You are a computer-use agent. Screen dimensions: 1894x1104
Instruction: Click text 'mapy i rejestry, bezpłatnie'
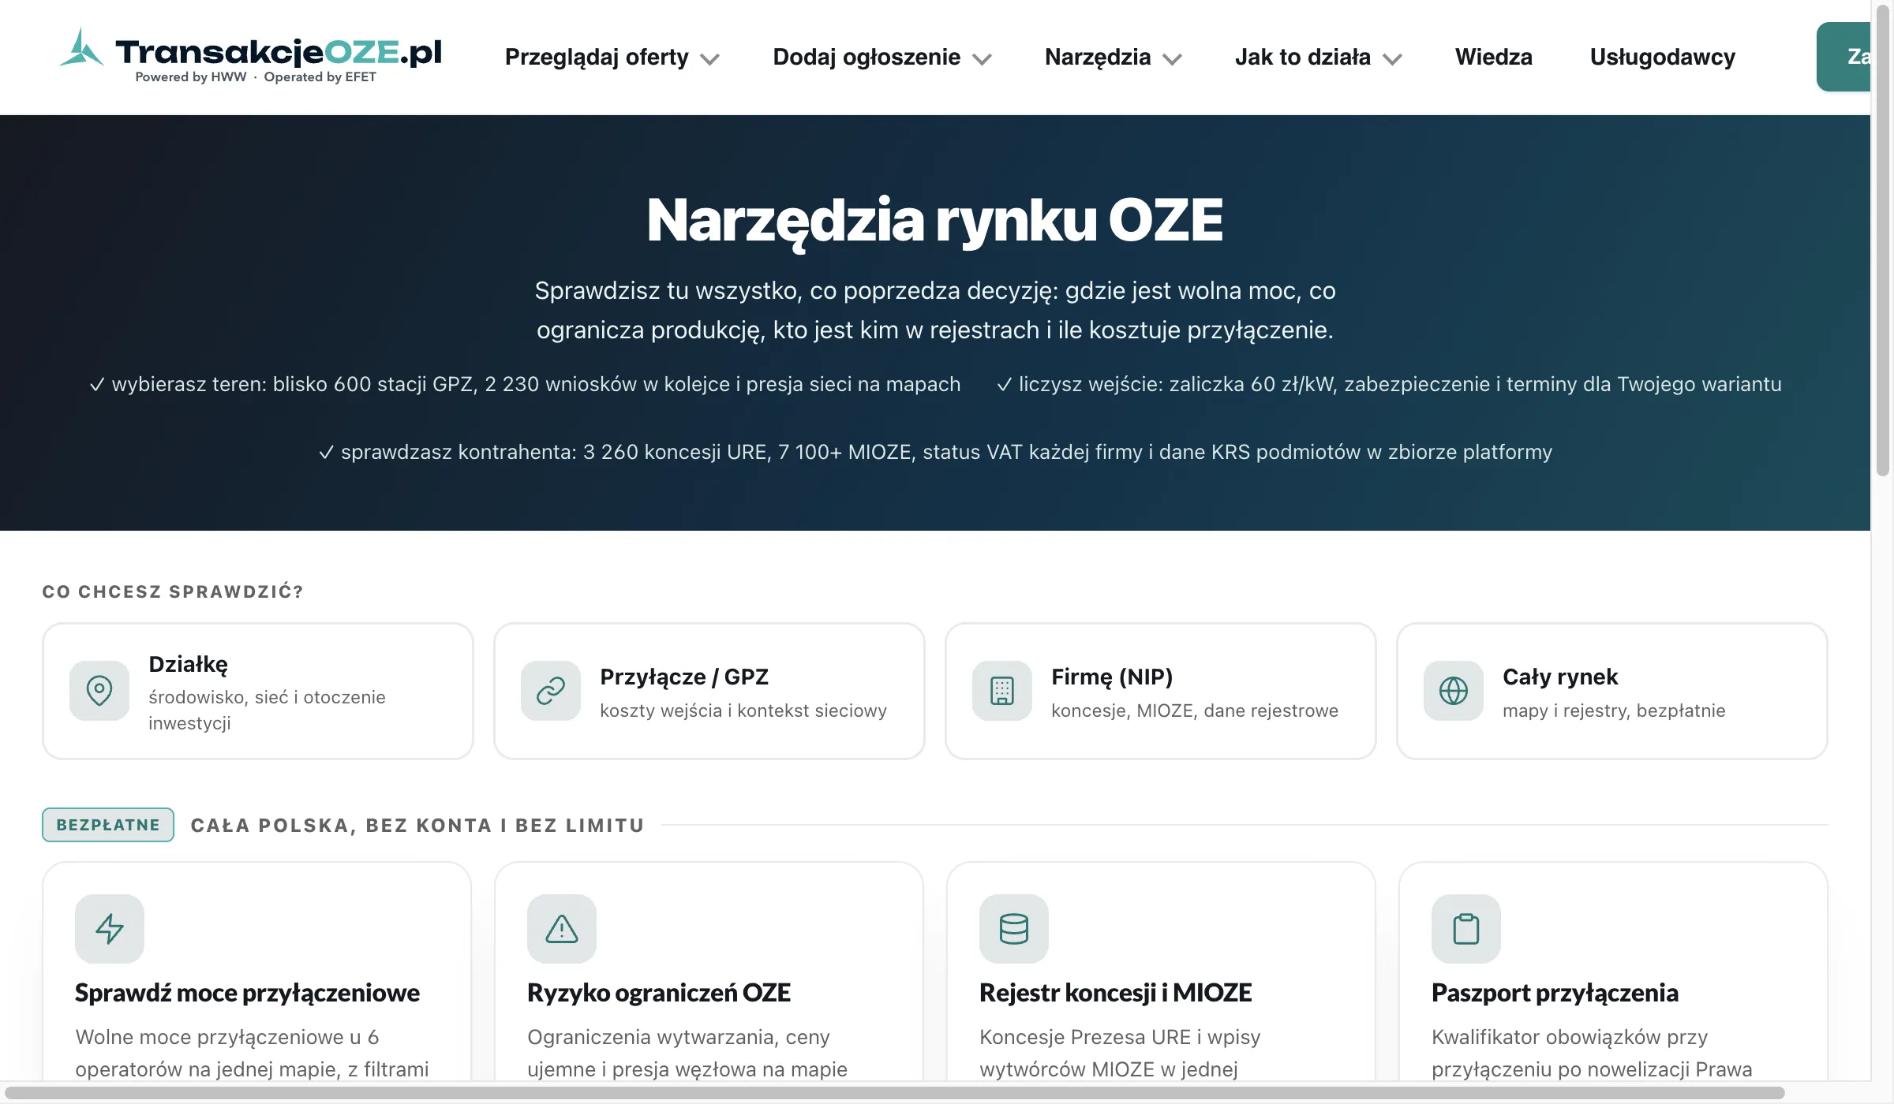click(x=1614, y=711)
